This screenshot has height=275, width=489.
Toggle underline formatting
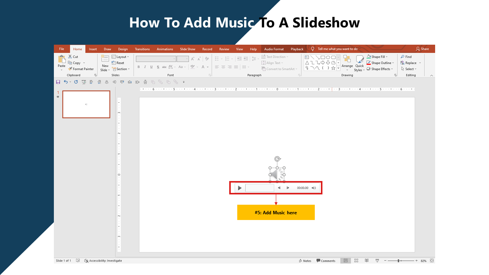click(x=152, y=67)
